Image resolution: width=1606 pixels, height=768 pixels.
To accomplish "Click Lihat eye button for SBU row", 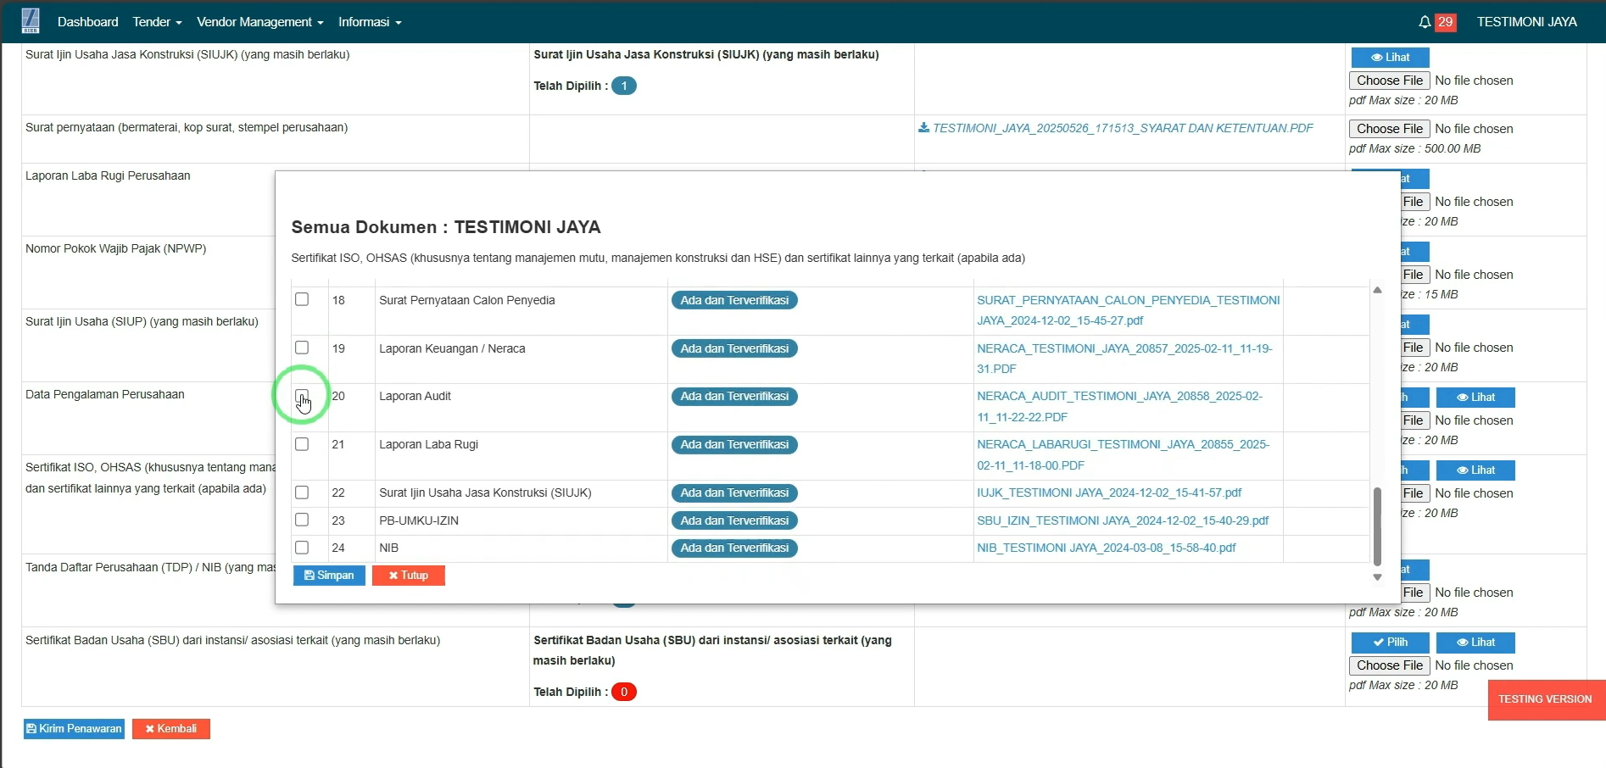I will pos(1475,643).
